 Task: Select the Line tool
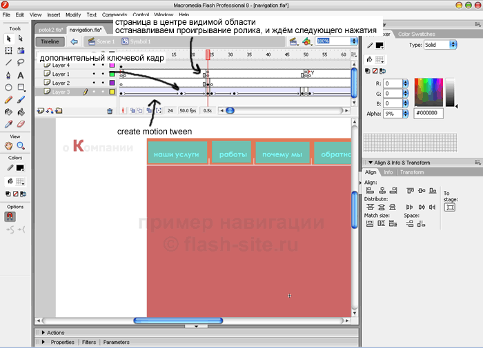8,63
